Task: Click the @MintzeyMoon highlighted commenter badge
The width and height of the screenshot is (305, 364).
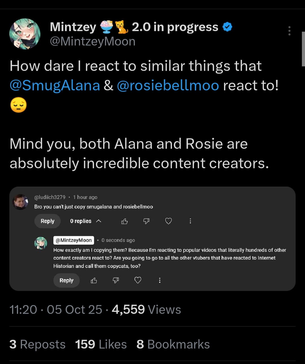Action: click(74, 240)
